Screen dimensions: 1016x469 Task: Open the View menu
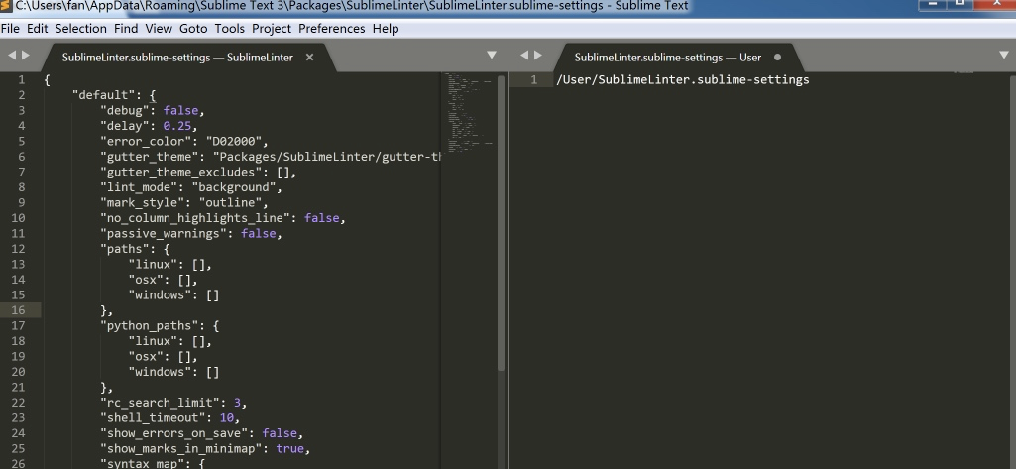click(x=159, y=29)
